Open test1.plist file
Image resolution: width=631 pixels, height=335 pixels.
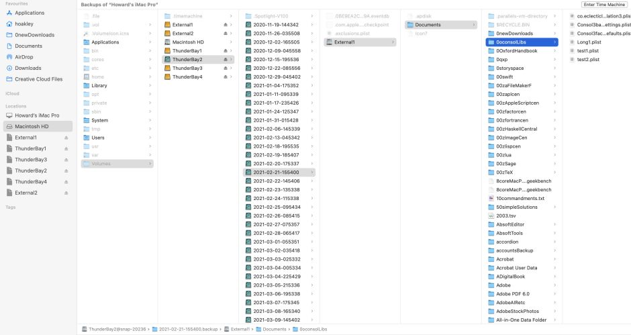click(587, 51)
